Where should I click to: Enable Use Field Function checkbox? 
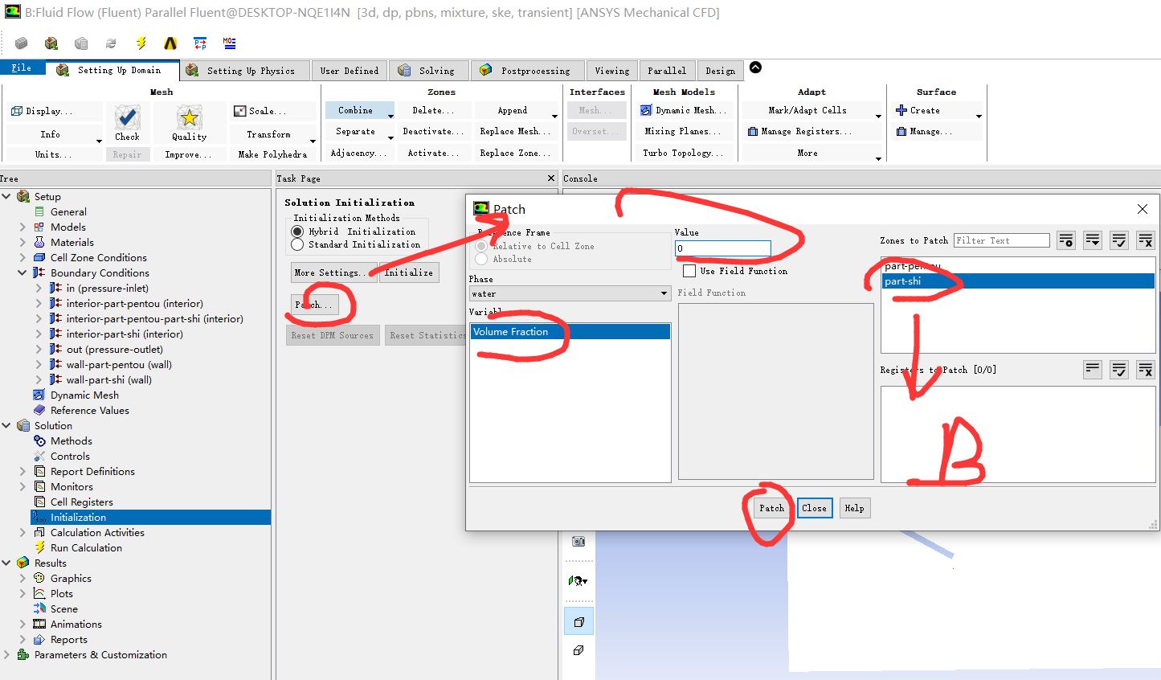pos(689,271)
